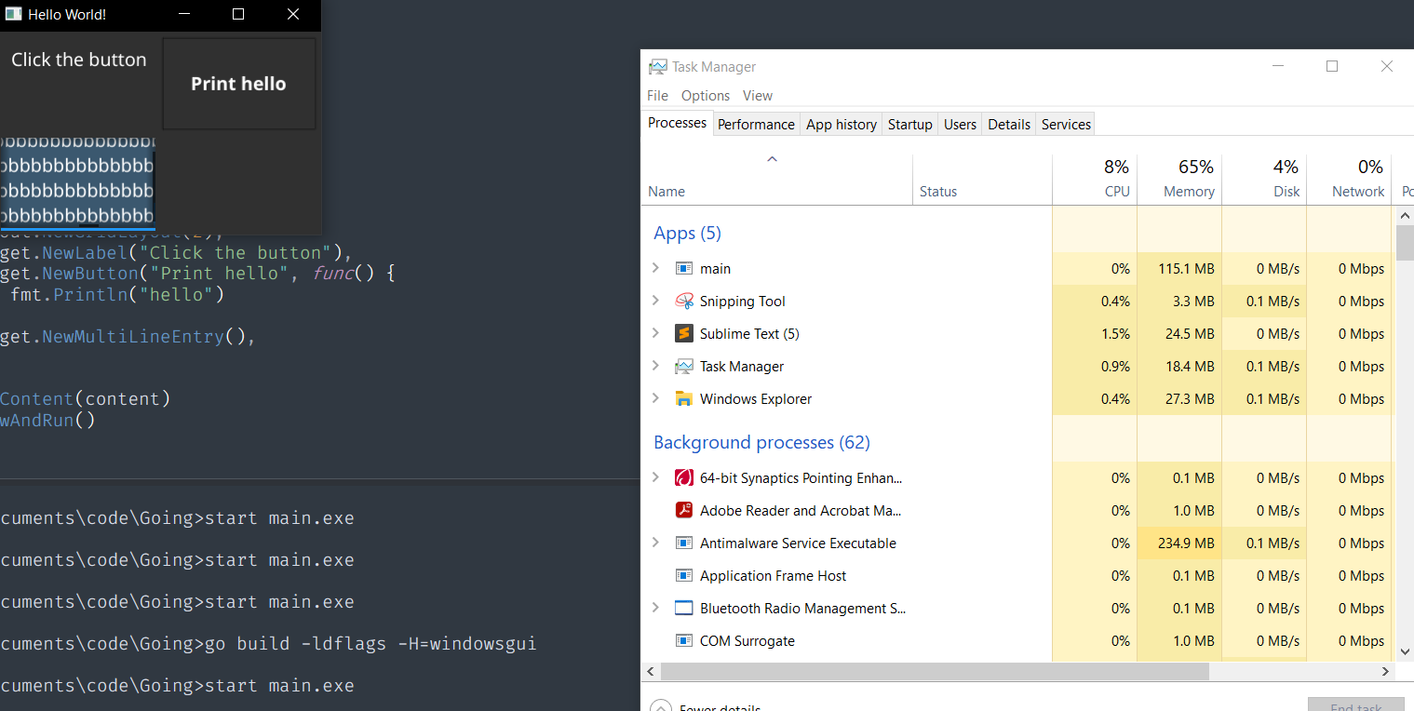Image resolution: width=1414 pixels, height=711 pixels.
Task: Open the Options menu
Action: [x=705, y=95]
